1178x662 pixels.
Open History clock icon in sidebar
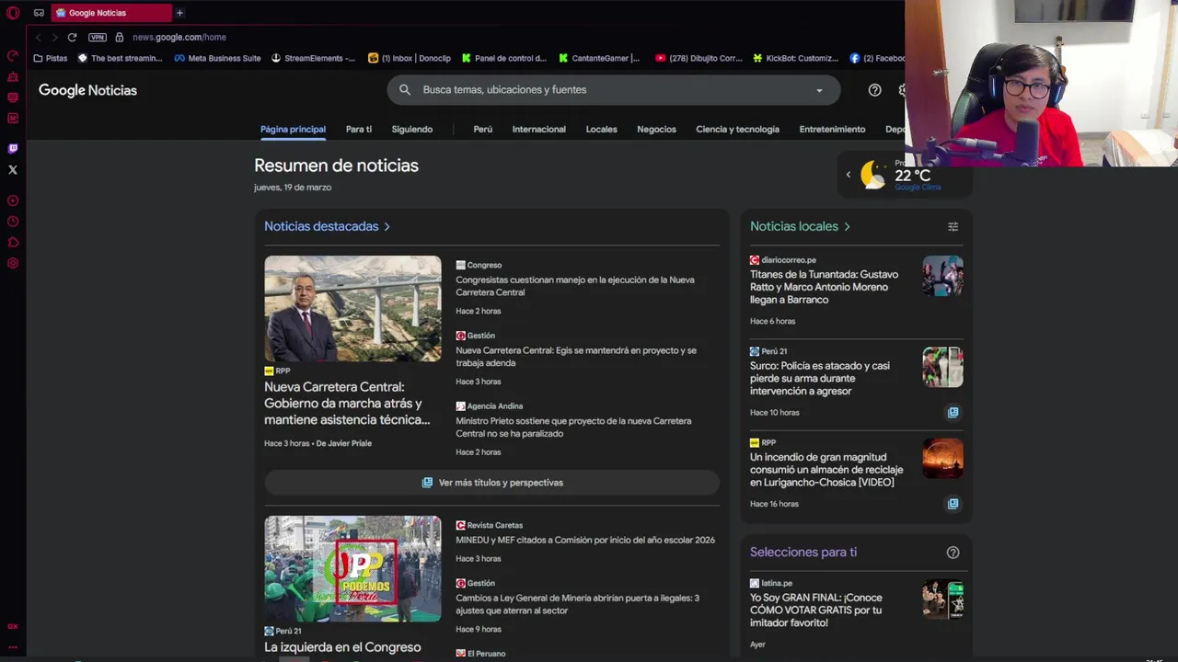13,222
